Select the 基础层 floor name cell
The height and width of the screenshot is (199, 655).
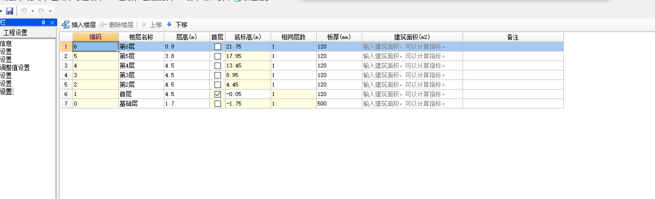pos(141,103)
